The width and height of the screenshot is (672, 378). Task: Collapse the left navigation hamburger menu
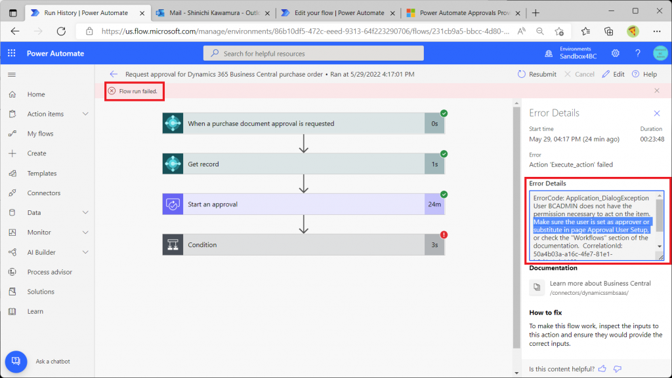[12, 75]
